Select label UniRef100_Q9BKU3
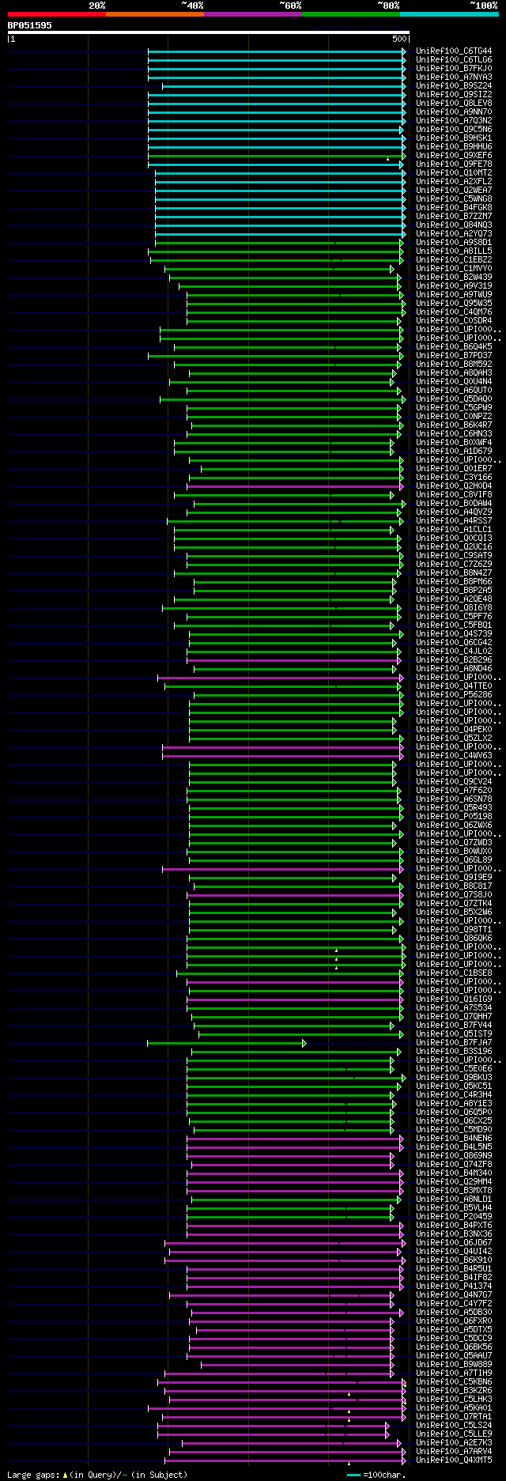 (454, 1078)
